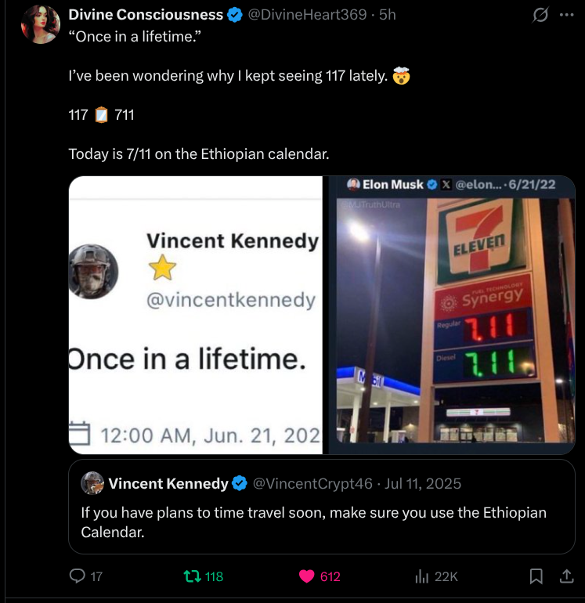Open the Vincent Kennedy screenshot image
Viewport: 585px width, 603px height.
196,315
